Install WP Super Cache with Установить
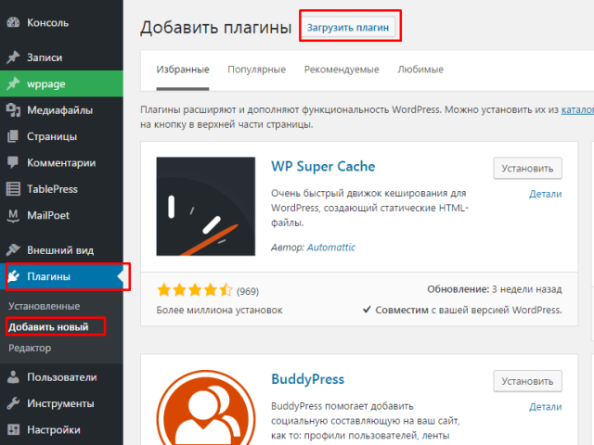This screenshot has height=445, width=594. click(527, 169)
